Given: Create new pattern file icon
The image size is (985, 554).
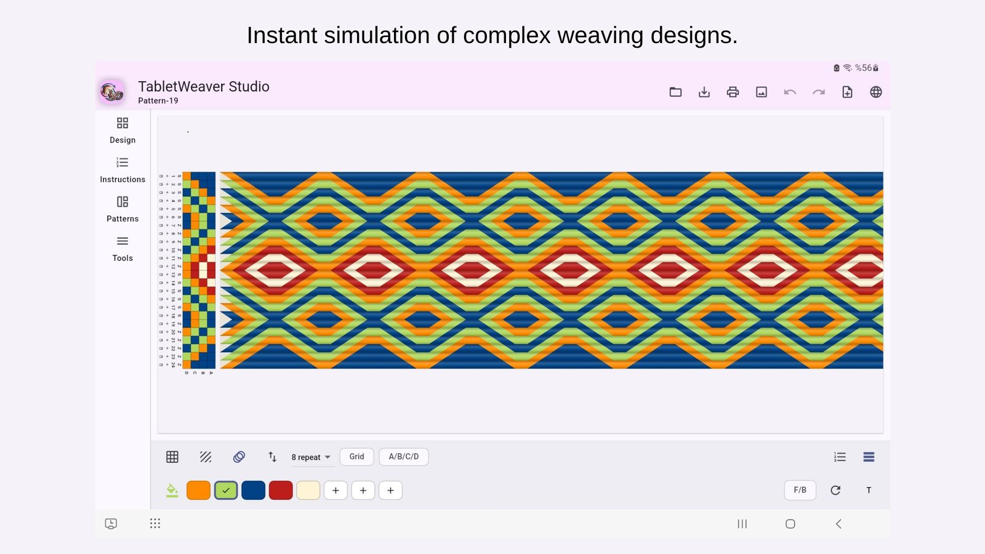Looking at the screenshot, I should coord(847,92).
